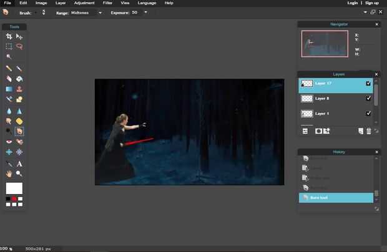Select the Dodge tool
387x252 pixels.
[x=9, y=131]
